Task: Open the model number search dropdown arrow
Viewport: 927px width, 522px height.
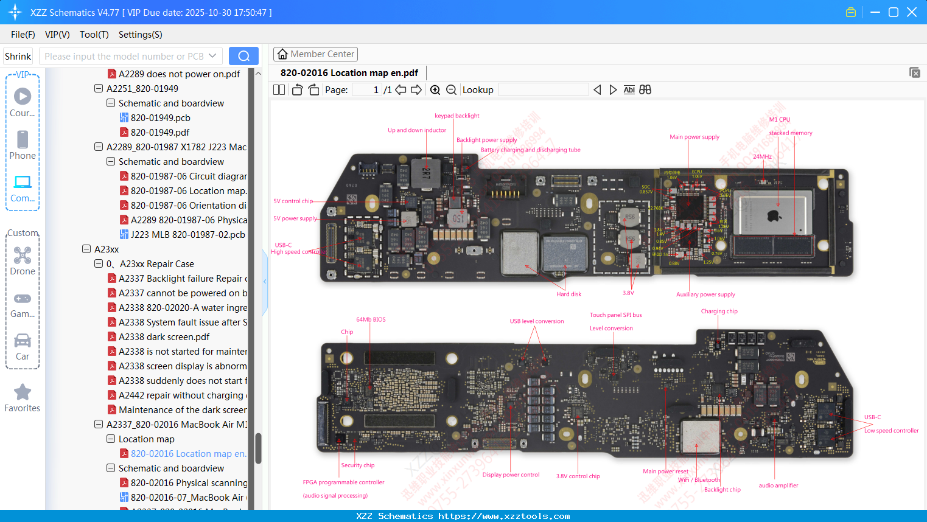Action: (212, 56)
